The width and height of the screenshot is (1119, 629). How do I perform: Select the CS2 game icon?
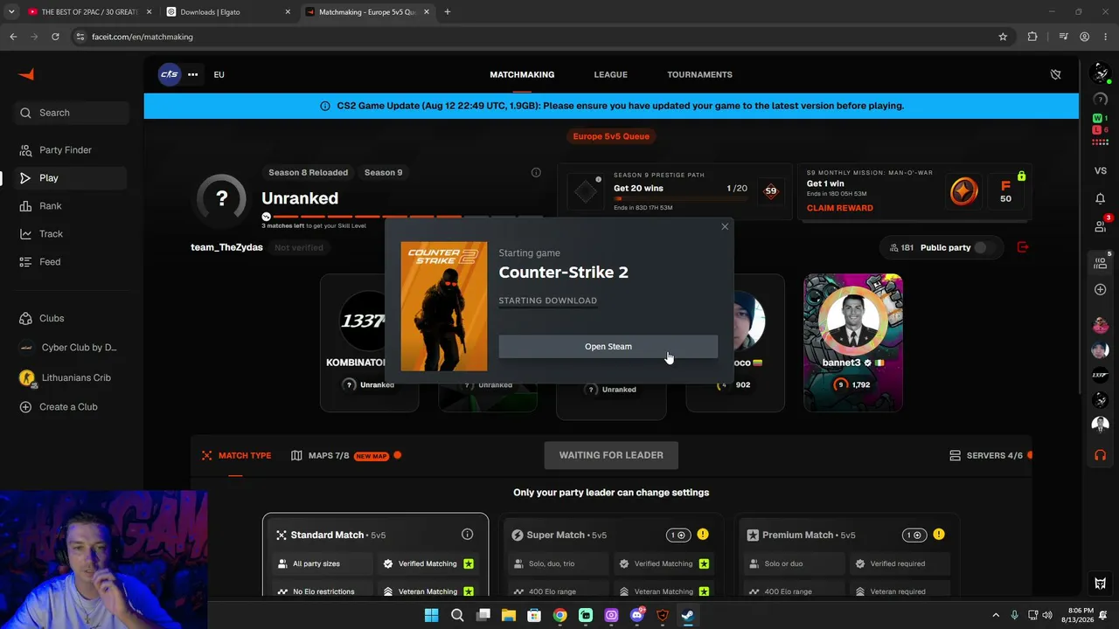[170, 74]
